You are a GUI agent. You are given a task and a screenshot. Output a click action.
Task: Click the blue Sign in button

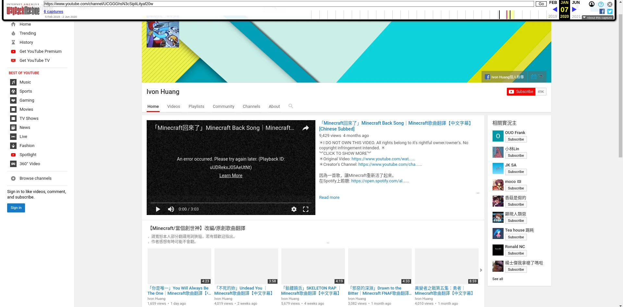[16, 208]
